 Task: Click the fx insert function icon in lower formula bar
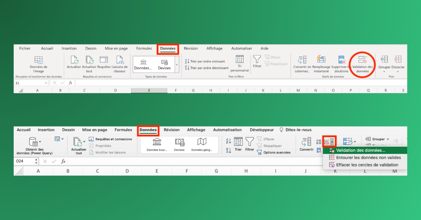click(63, 161)
